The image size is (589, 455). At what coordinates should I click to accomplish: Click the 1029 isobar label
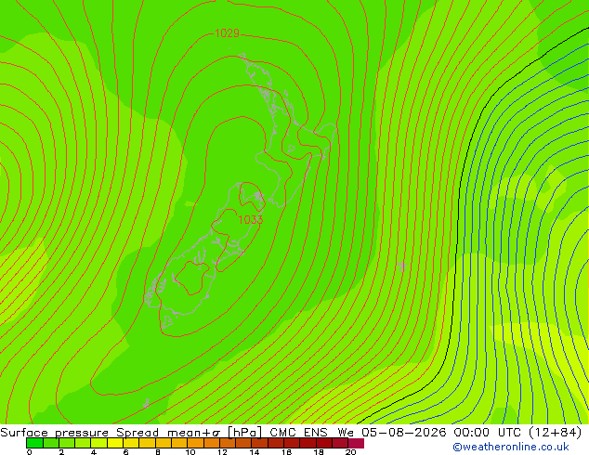pos(227,33)
